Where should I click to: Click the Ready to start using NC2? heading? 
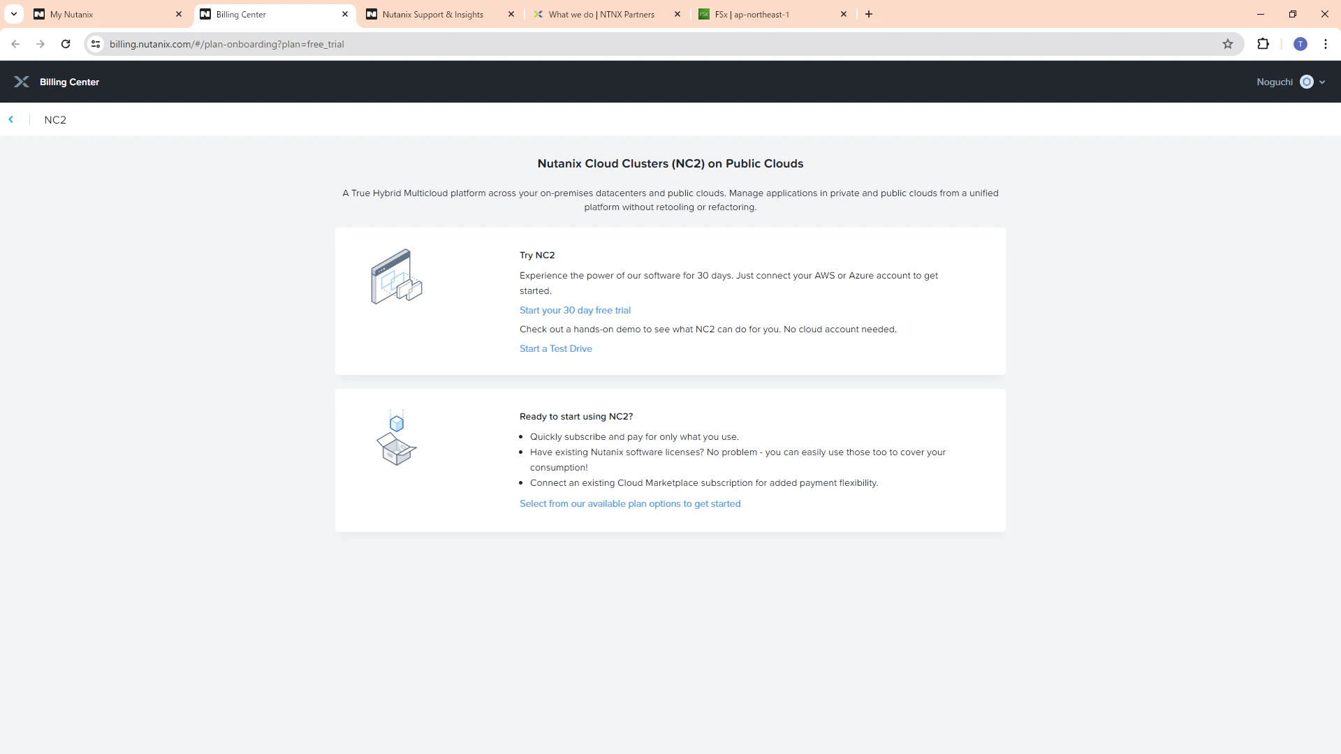tap(576, 416)
